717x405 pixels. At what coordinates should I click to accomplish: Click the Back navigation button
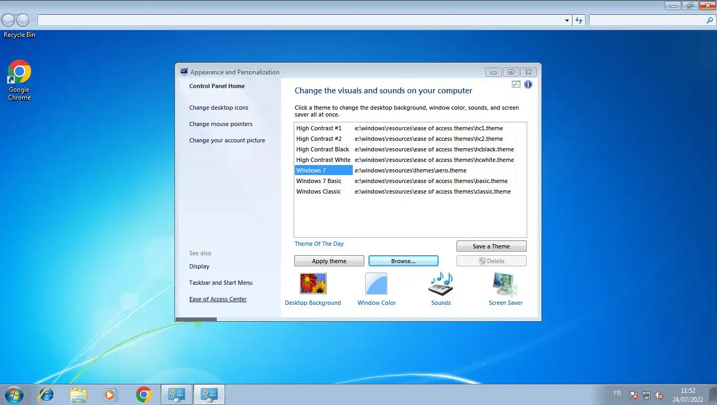[8, 20]
